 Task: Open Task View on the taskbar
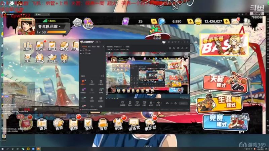pos(17,149)
